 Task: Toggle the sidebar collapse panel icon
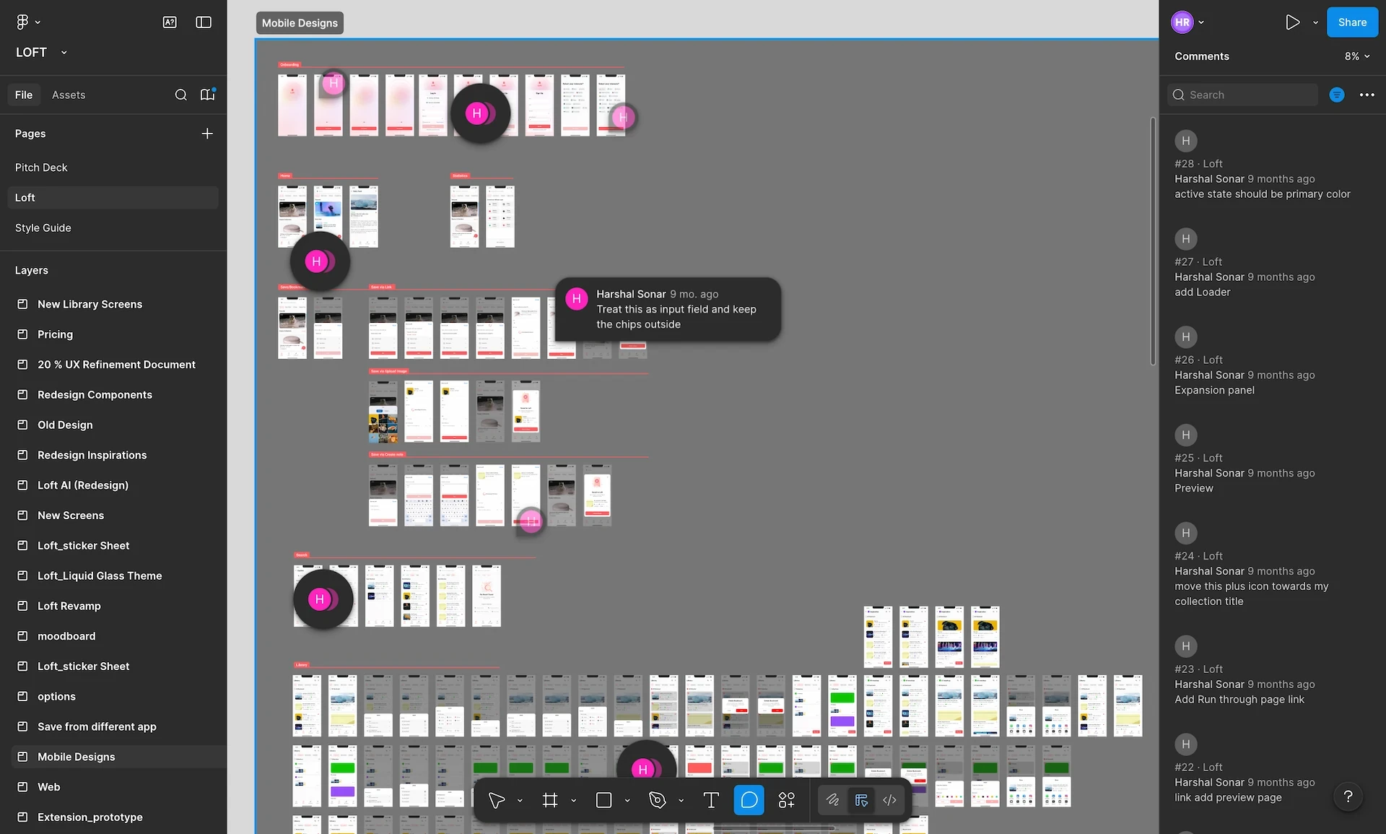204,22
